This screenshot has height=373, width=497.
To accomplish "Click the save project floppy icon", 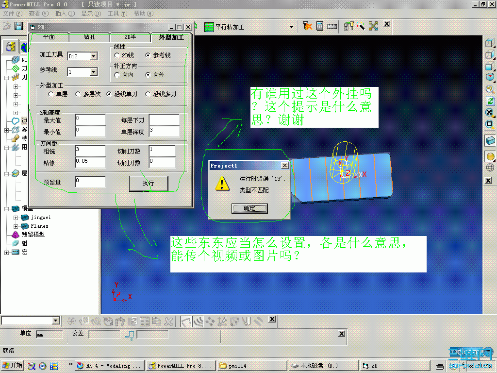I will [19, 26].
